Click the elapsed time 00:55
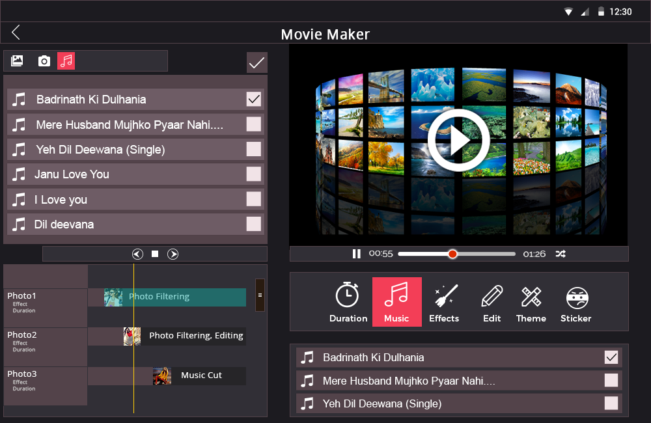 pyautogui.click(x=381, y=254)
